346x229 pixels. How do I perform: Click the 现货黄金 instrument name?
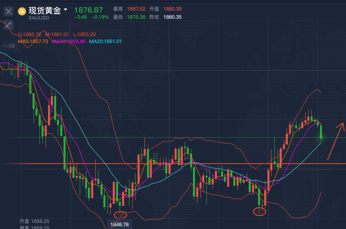tap(45, 11)
